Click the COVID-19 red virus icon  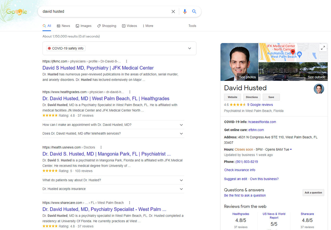49,48
